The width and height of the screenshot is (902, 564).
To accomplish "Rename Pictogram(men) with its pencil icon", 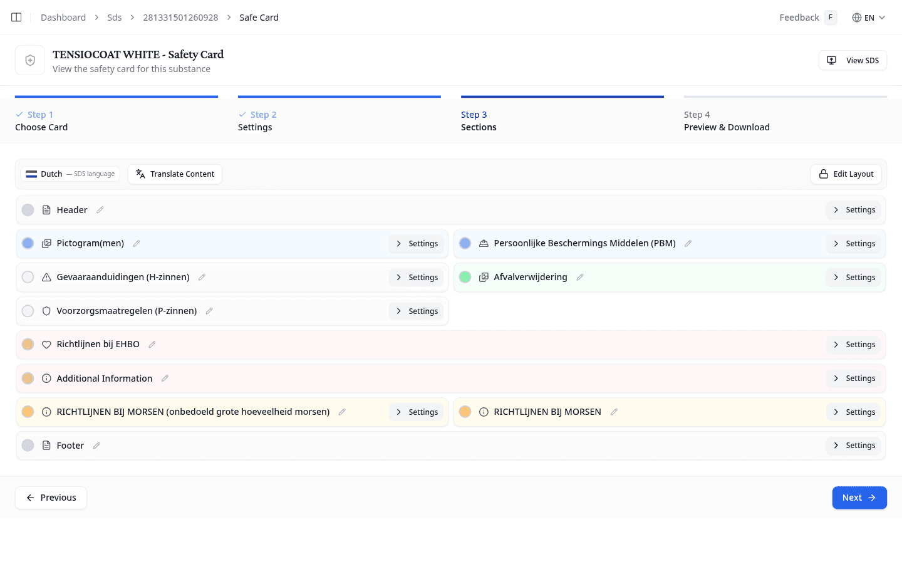I will [137, 243].
